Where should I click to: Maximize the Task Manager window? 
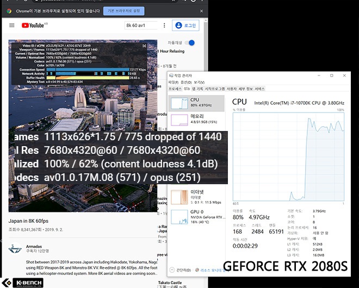click(x=331, y=76)
